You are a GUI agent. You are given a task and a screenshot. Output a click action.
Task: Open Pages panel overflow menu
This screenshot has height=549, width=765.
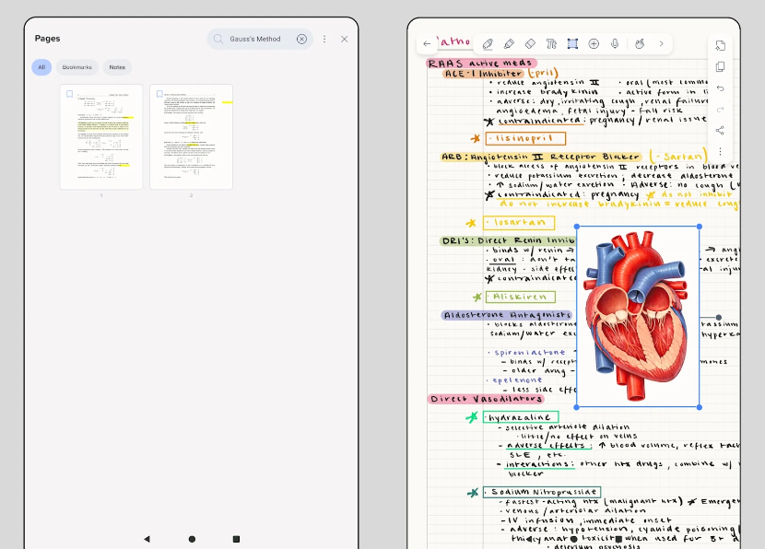tap(324, 39)
